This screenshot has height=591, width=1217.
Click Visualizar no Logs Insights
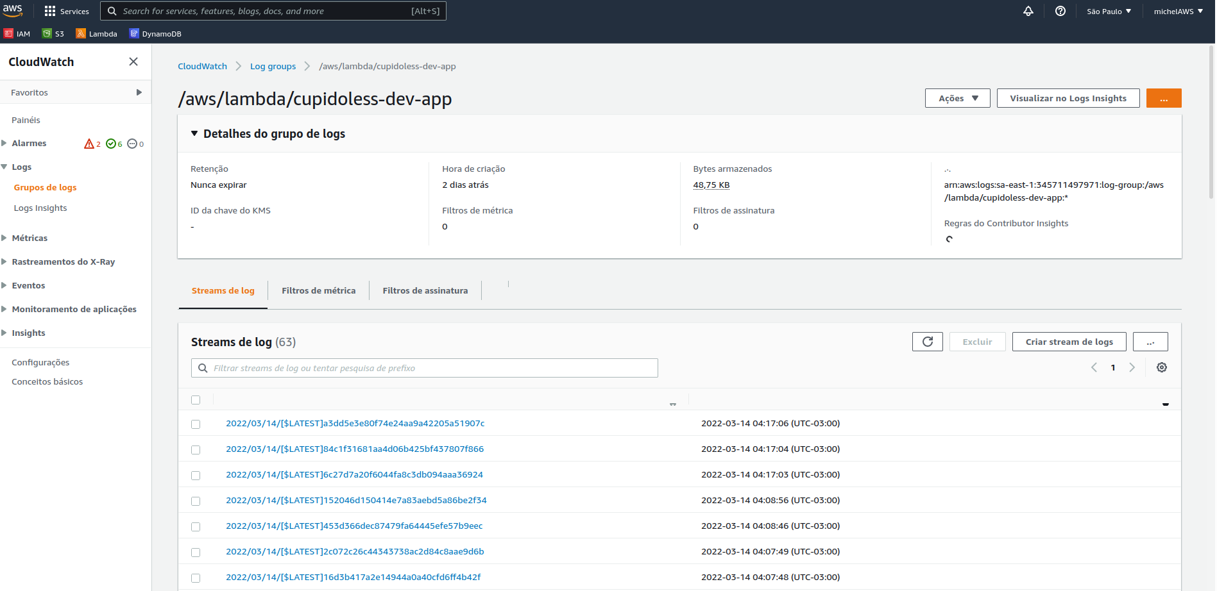pos(1067,98)
